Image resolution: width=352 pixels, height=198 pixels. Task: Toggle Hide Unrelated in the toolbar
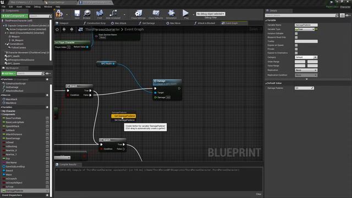pyautogui.click(x=113, y=14)
